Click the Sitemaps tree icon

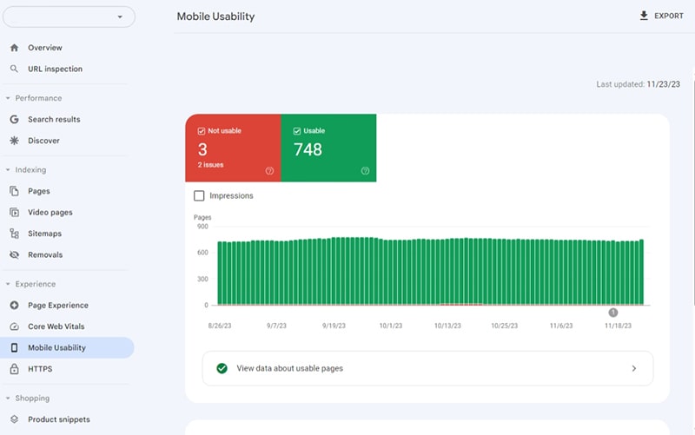pyautogui.click(x=14, y=234)
